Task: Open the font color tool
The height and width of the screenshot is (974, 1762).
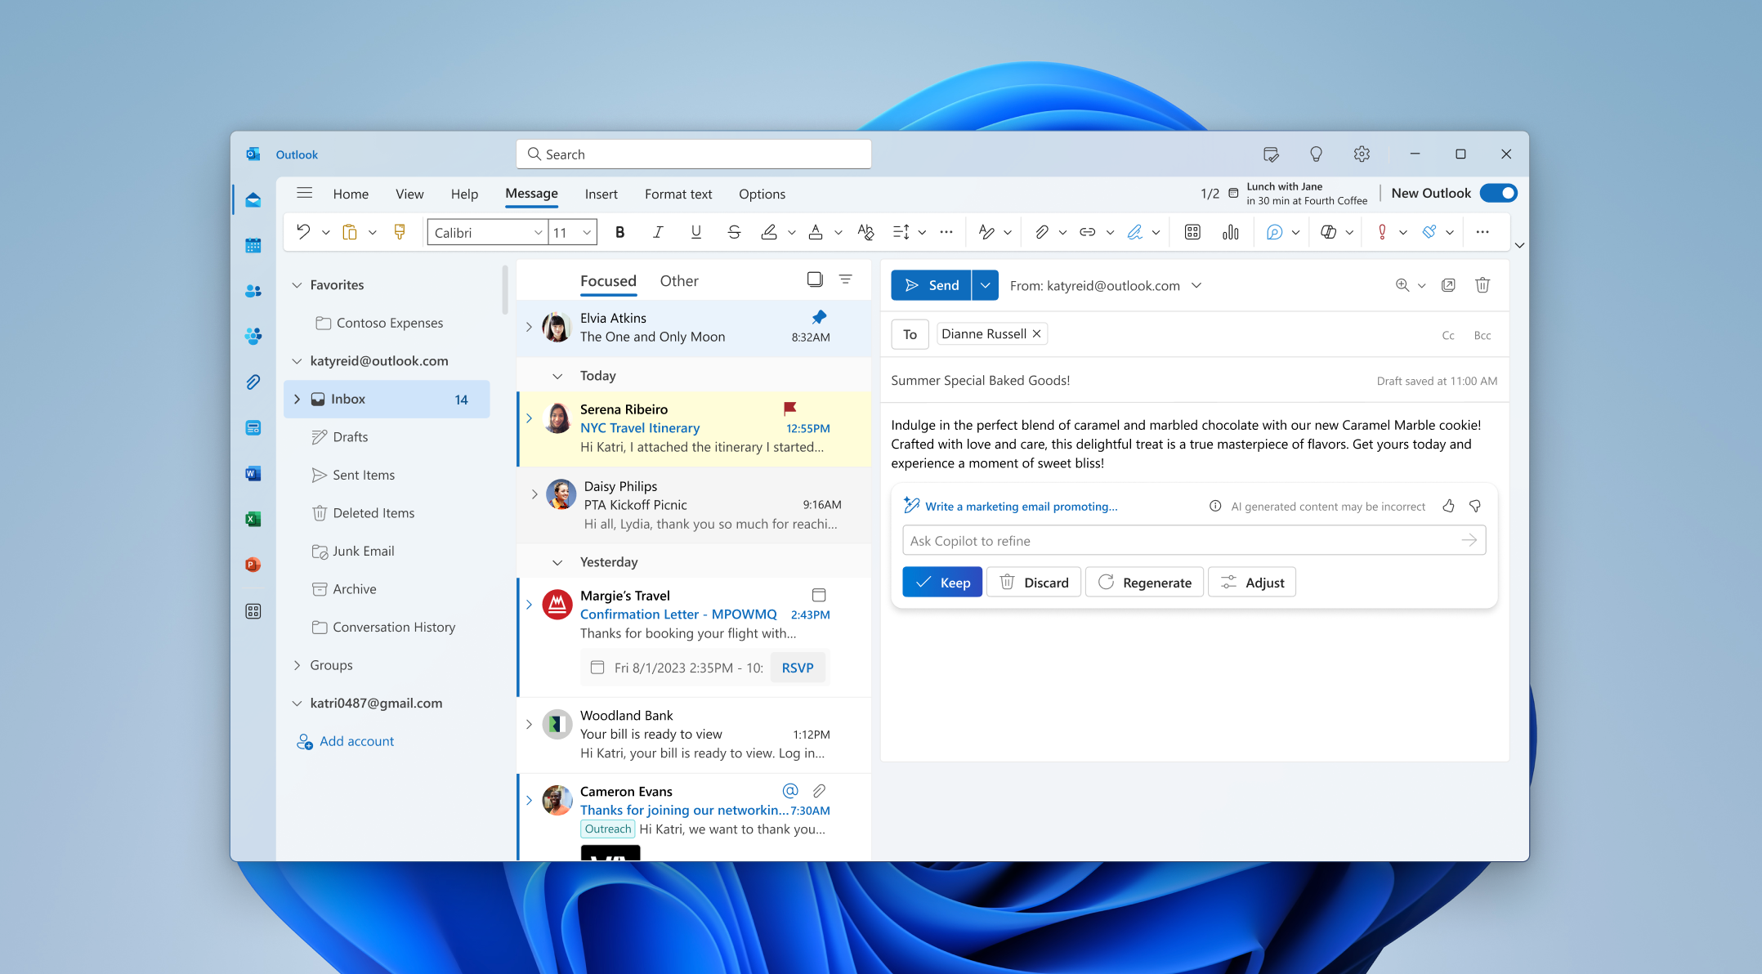Action: pyautogui.click(x=815, y=232)
